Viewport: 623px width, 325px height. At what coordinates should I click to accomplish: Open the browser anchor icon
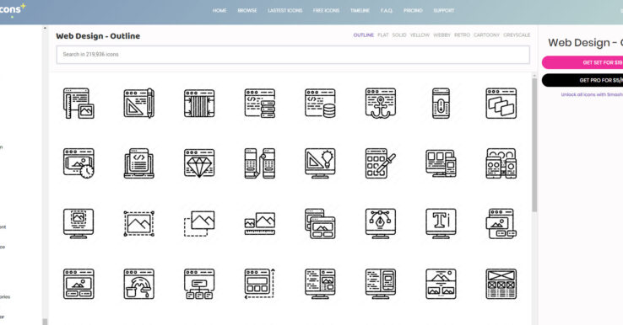tap(381, 104)
